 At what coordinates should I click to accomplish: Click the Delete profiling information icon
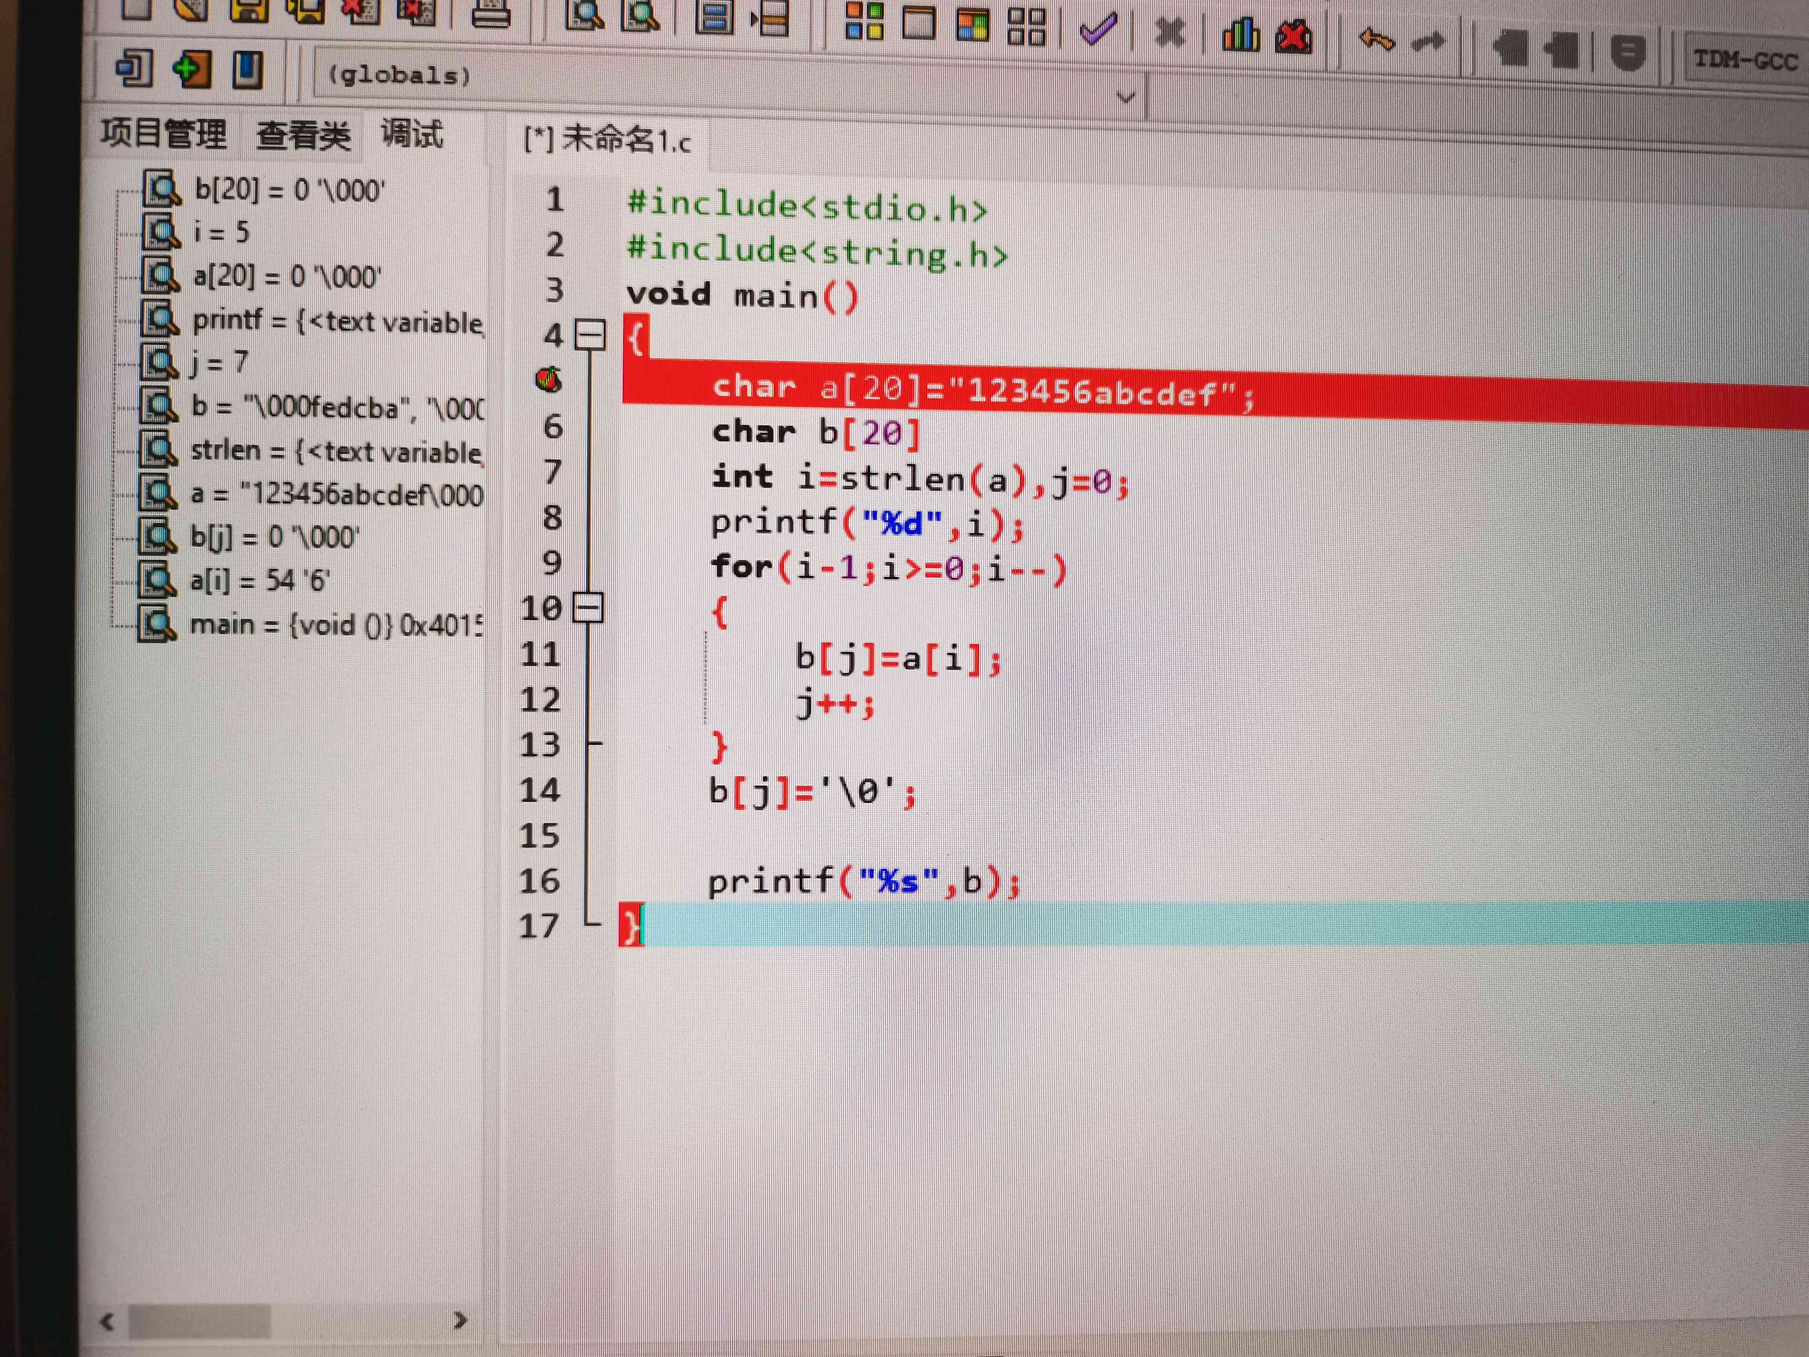point(1294,36)
